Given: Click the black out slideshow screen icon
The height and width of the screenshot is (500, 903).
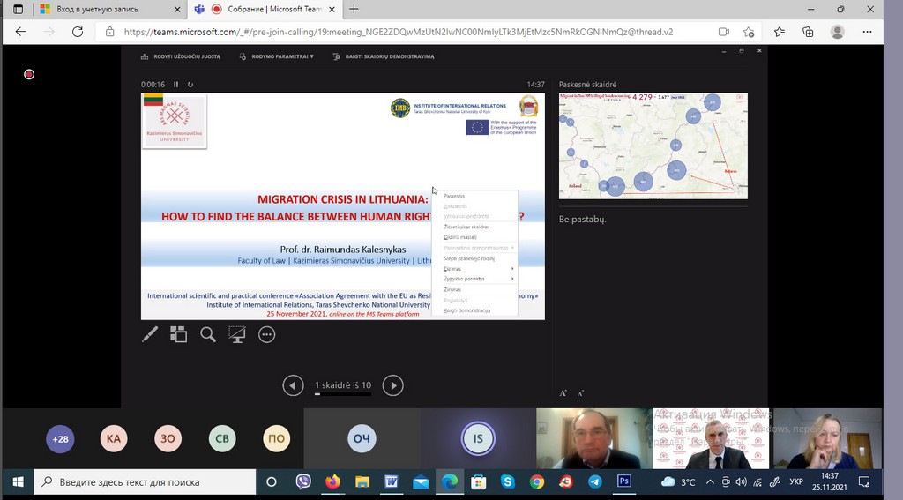Looking at the screenshot, I should point(236,334).
